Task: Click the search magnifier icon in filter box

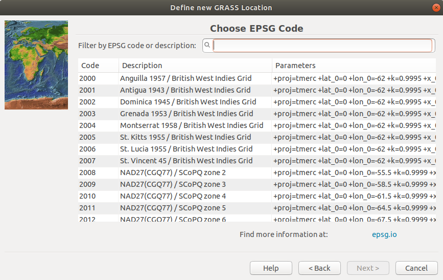Action: (207, 45)
